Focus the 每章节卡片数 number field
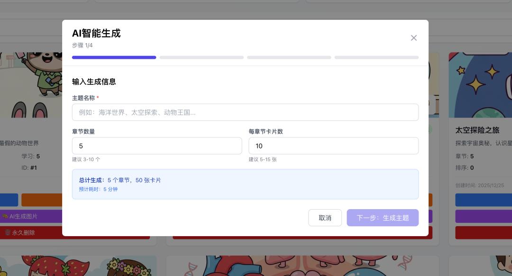Image resolution: width=512 pixels, height=276 pixels. point(333,146)
